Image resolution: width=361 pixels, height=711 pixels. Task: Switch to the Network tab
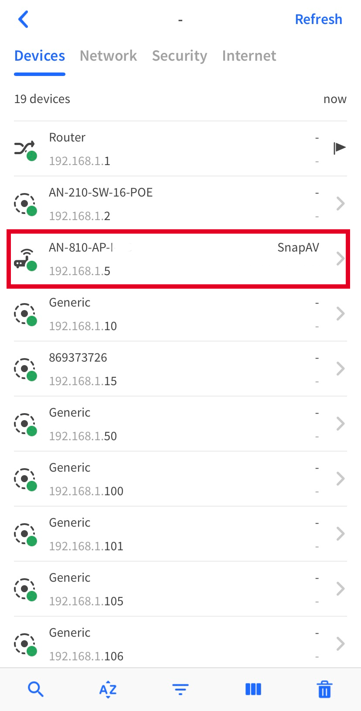point(108,56)
